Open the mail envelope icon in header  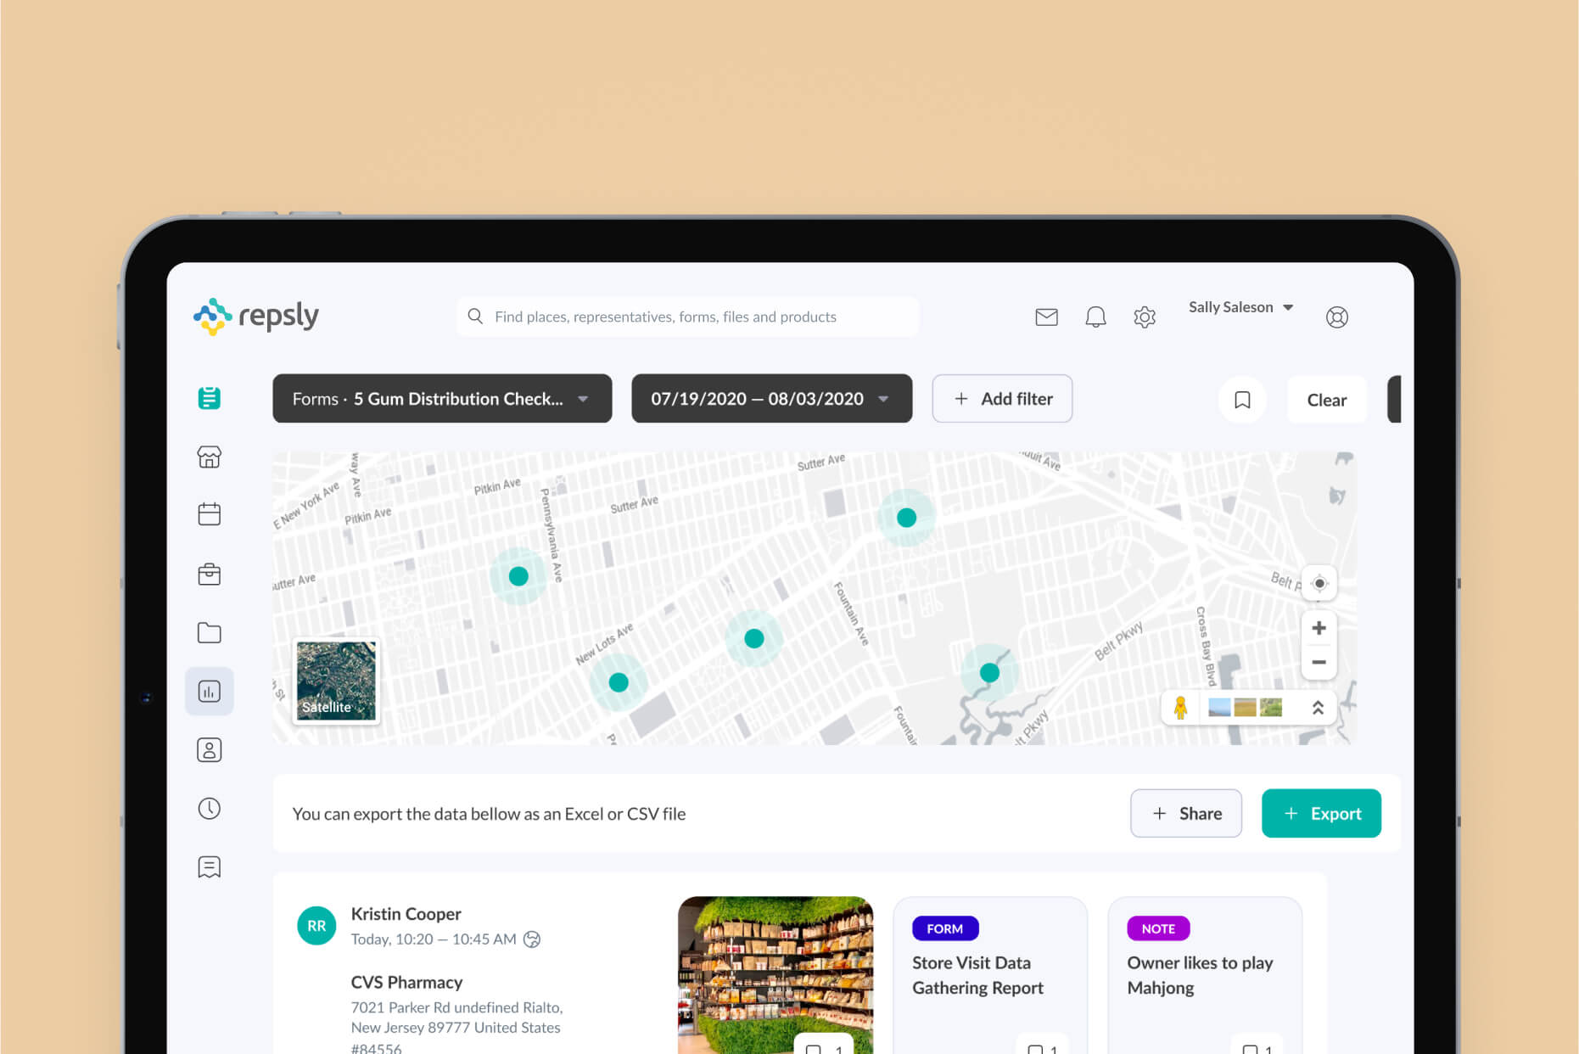[1046, 317]
